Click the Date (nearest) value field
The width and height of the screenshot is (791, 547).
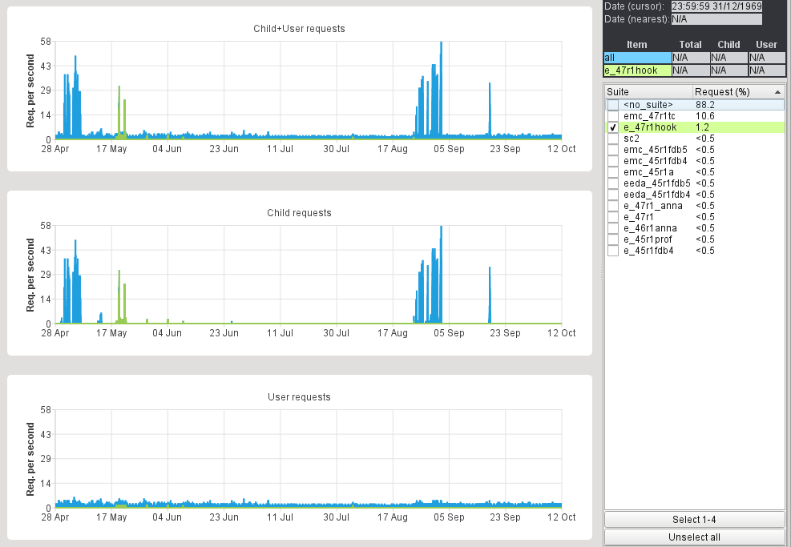pos(716,18)
